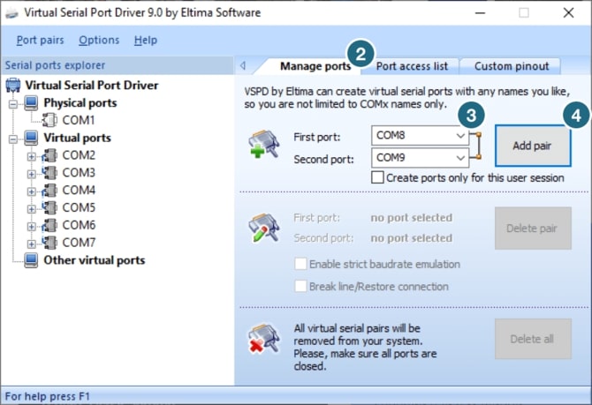Click the COM3 virtual port icon
Screen dimensions: 592x405
(49, 173)
